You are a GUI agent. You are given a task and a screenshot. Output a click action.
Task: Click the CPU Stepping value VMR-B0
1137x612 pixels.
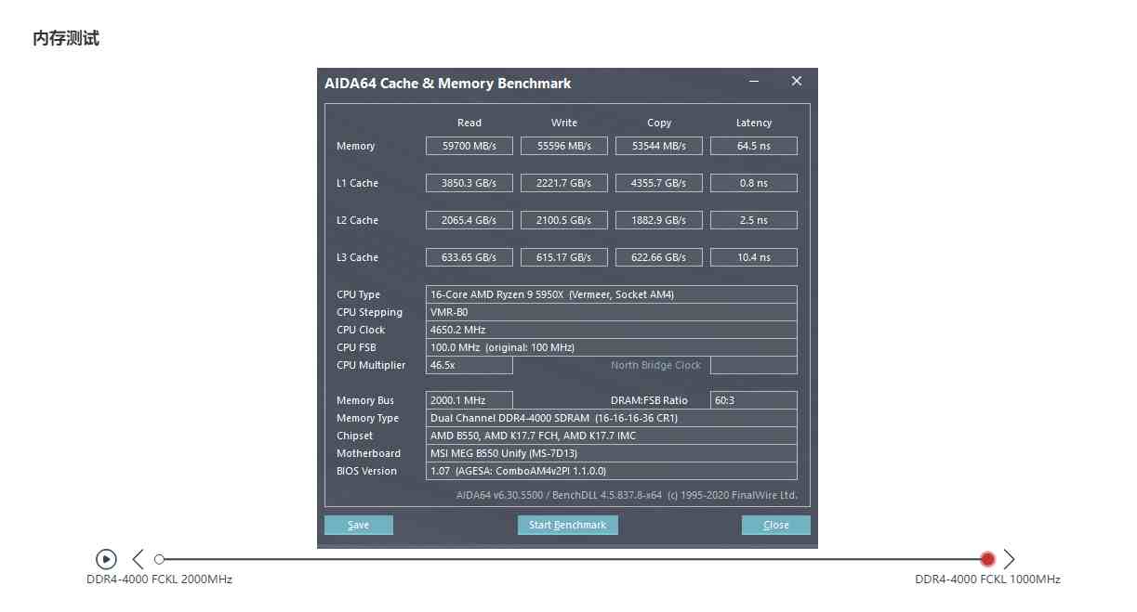(612, 312)
